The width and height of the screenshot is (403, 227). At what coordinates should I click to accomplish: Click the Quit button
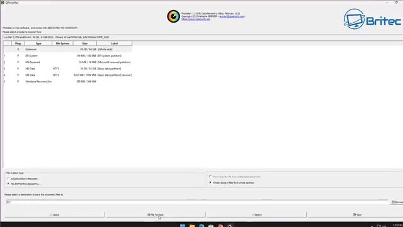357,214
